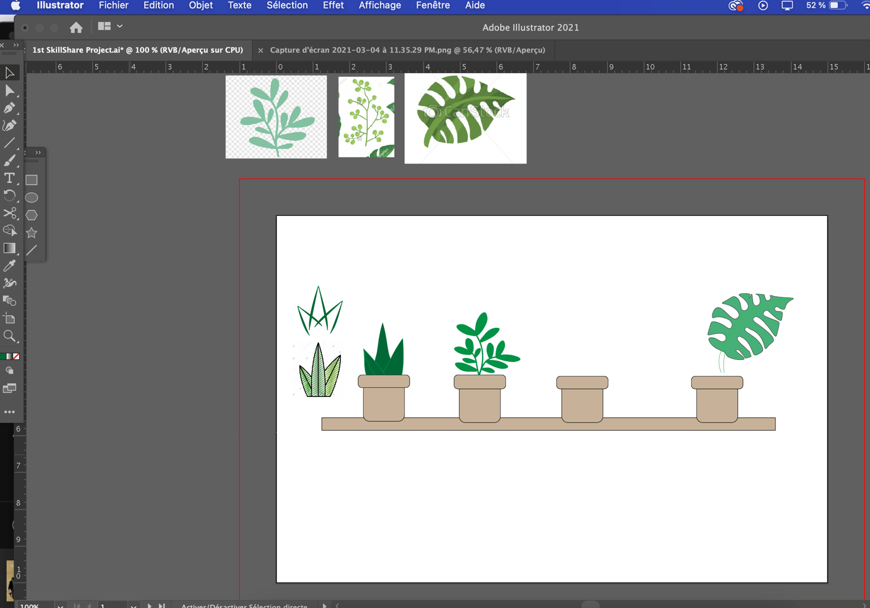Open the Illustrator application menu
870x608 pixels.
(60, 6)
